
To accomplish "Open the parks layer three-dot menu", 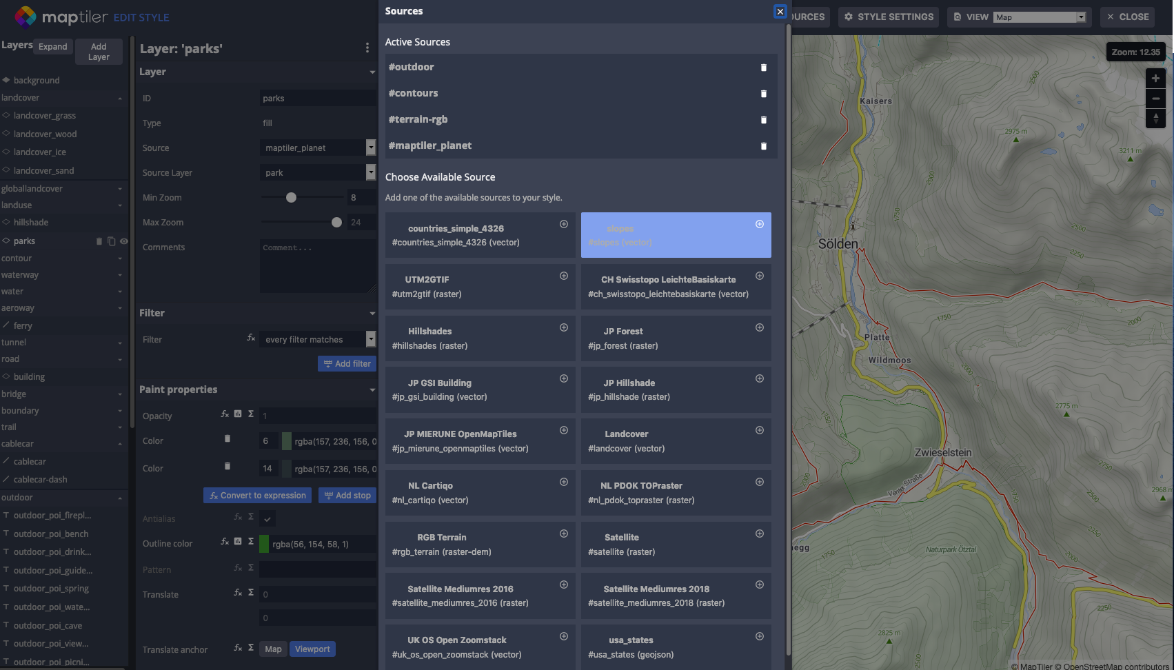I will (367, 48).
